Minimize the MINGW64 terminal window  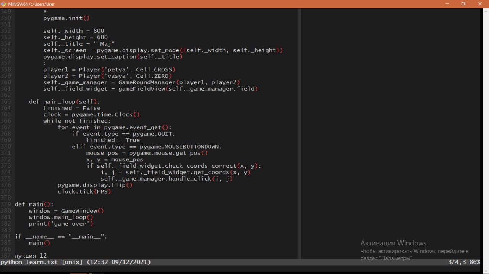[x=447, y=4]
